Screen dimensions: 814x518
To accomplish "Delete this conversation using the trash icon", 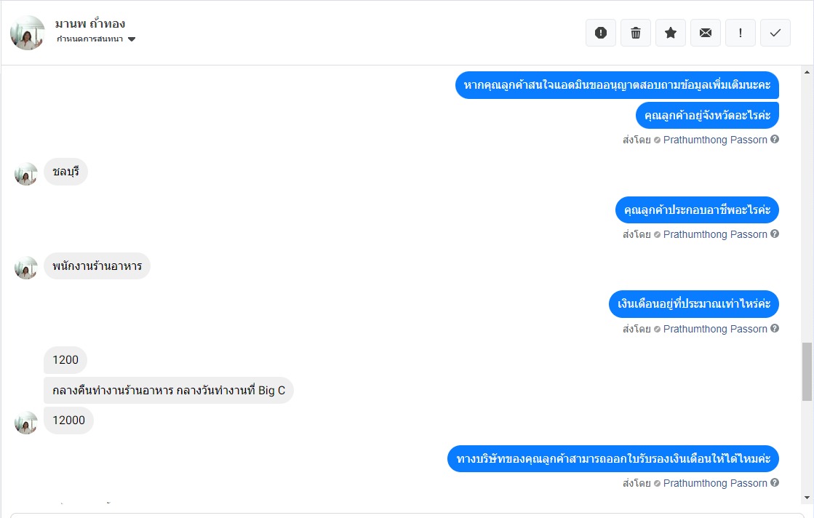I will click(636, 33).
